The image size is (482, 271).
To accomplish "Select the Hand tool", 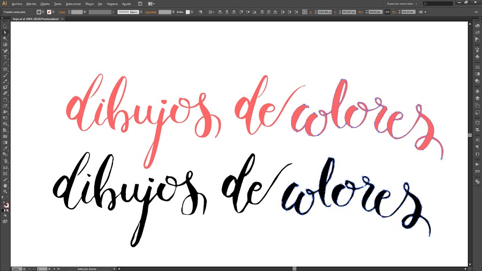I will tap(5, 186).
